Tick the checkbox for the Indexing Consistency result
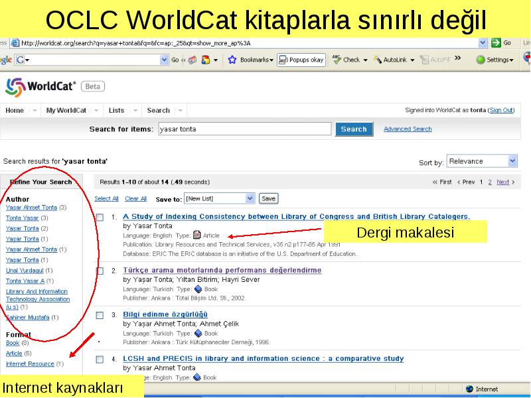Screen dimensions: 531x398 pos(100,218)
